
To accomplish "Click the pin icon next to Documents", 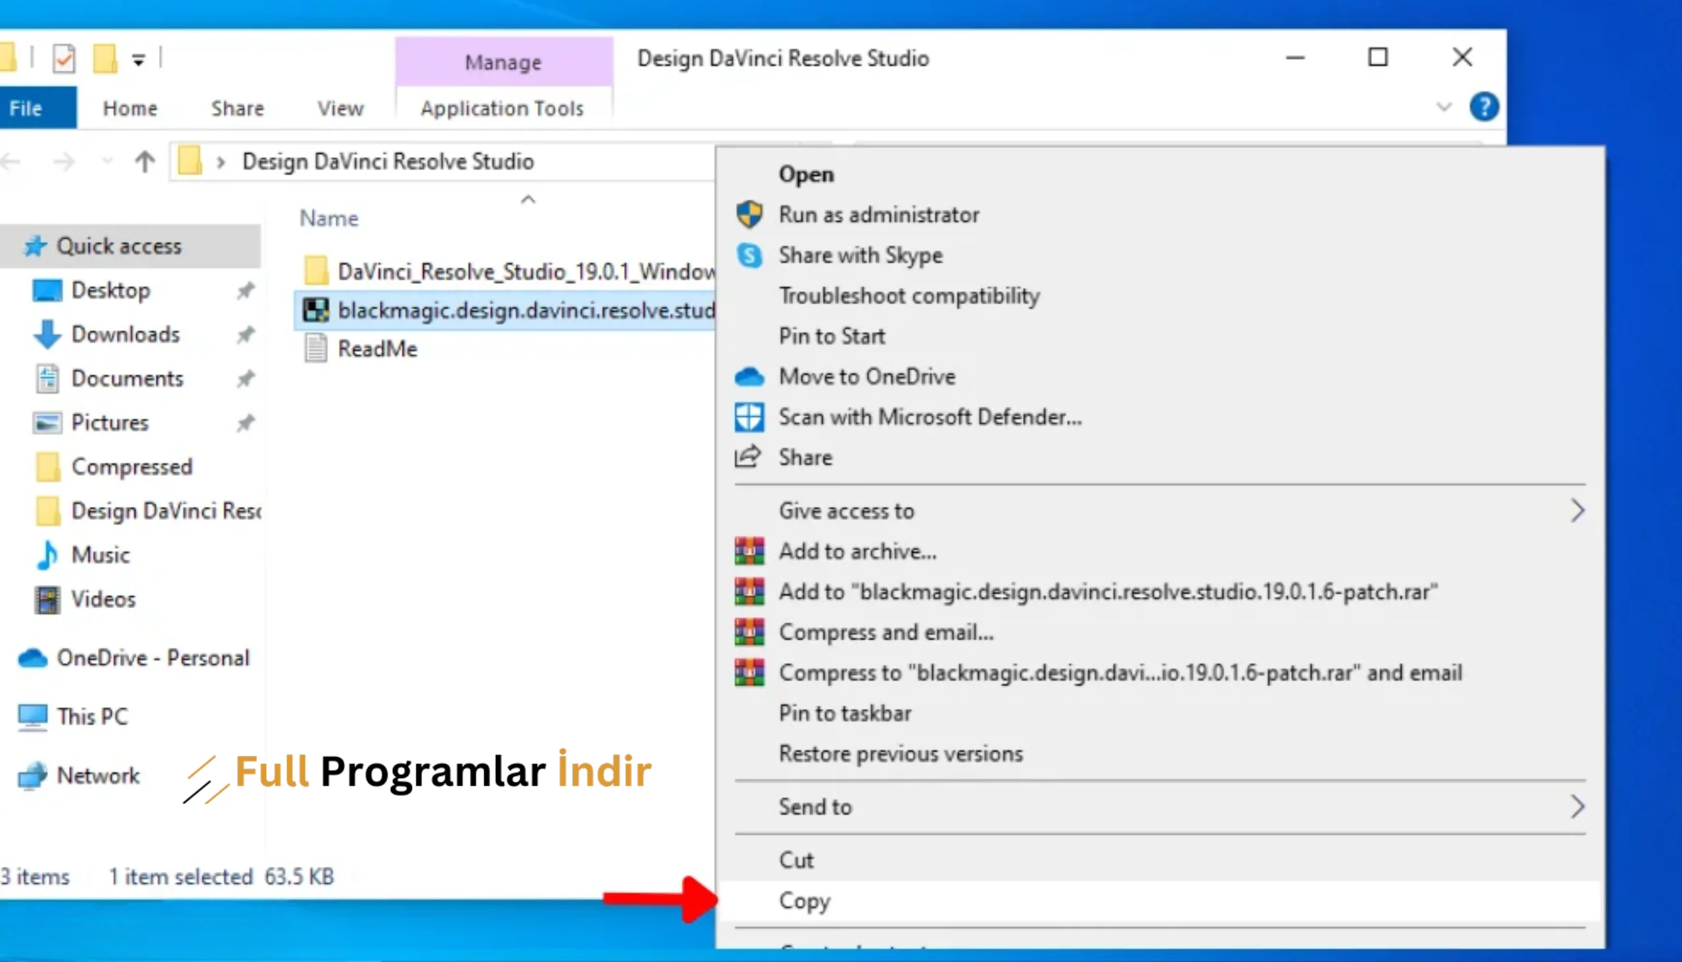I will point(245,379).
